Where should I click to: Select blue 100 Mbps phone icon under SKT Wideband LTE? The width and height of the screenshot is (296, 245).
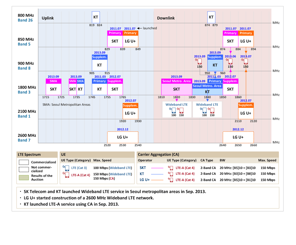[173, 110]
